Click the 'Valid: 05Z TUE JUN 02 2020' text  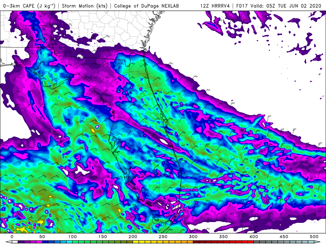[286, 6]
